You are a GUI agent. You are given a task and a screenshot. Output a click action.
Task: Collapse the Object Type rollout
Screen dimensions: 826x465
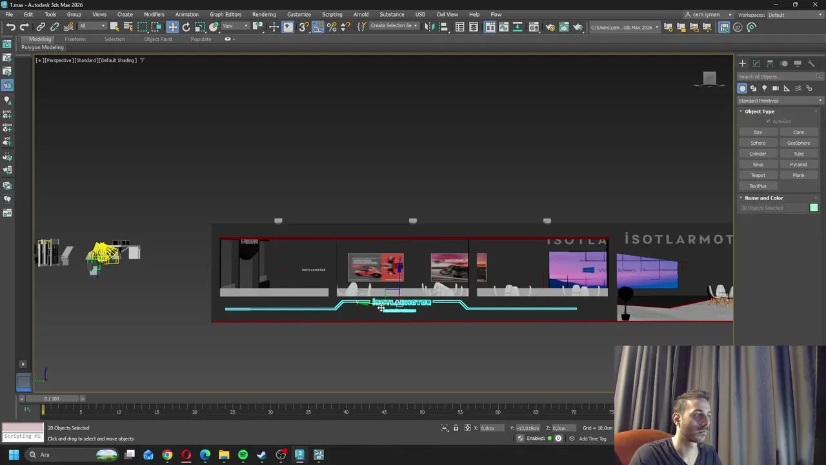(x=759, y=112)
